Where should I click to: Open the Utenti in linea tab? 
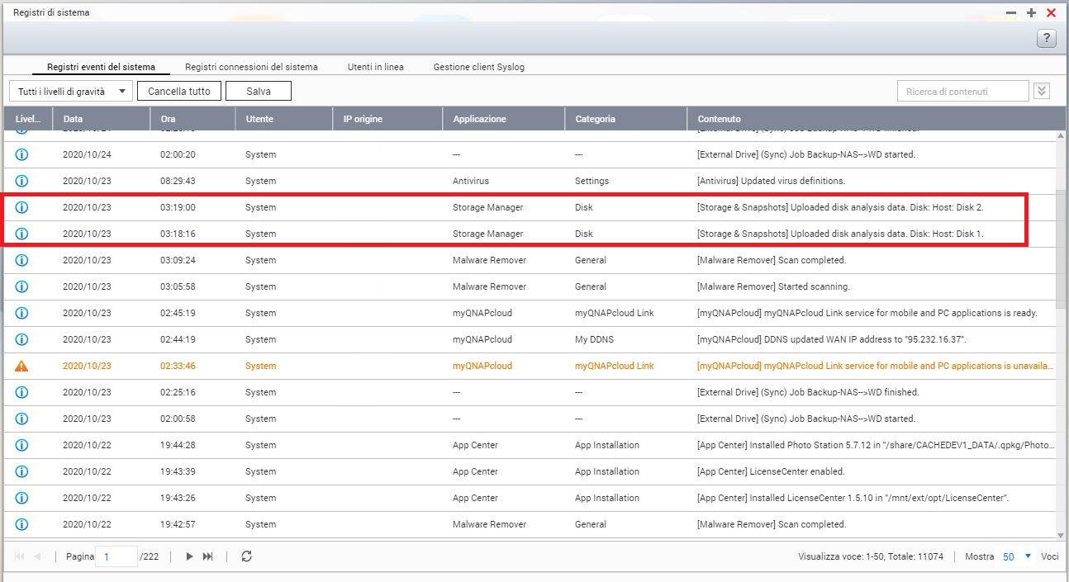(x=375, y=67)
